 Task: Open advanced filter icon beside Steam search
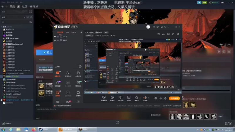31,22
